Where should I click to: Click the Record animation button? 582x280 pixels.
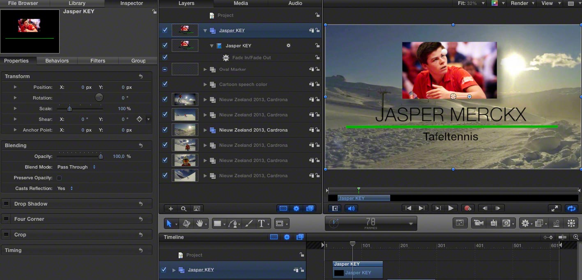tap(467, 208)
